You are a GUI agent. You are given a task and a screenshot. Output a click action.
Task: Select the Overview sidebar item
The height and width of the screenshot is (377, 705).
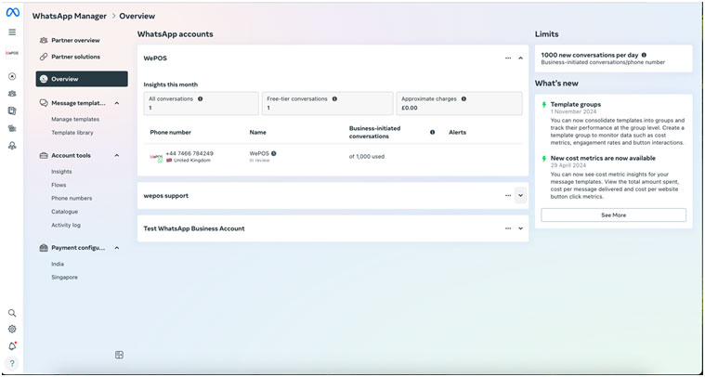pyautogui.click(x=82, y=79)
